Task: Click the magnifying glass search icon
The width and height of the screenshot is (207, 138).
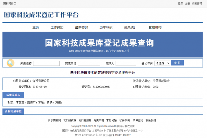Action: [x=11, y=63]
